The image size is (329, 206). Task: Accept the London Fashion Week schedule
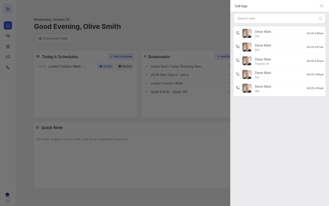click(x=106, y=66)
